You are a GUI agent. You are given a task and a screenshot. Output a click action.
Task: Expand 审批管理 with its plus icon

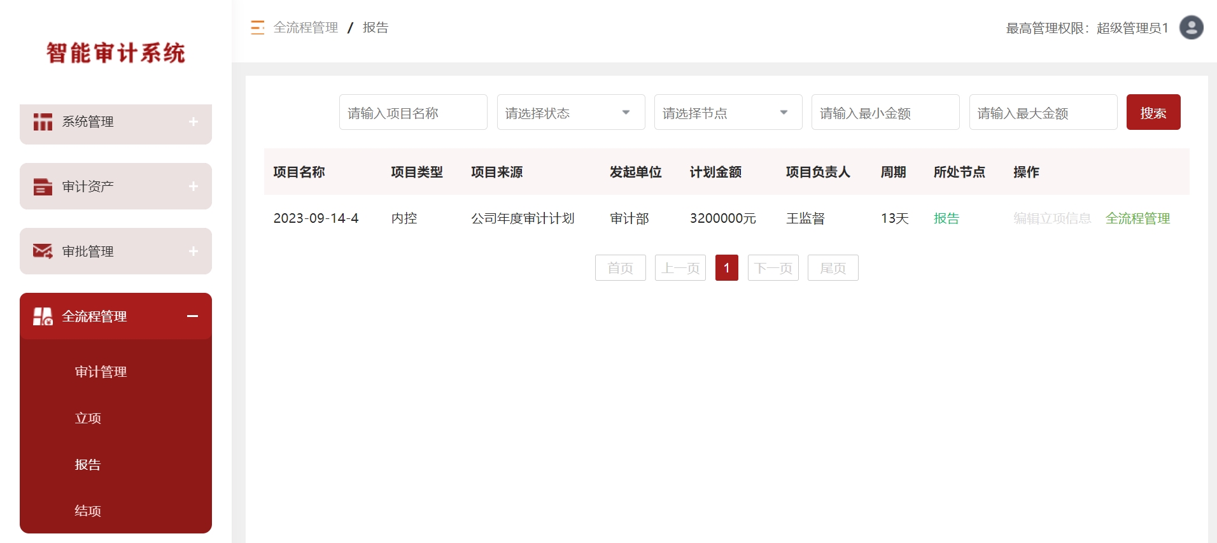coord(193,251)
